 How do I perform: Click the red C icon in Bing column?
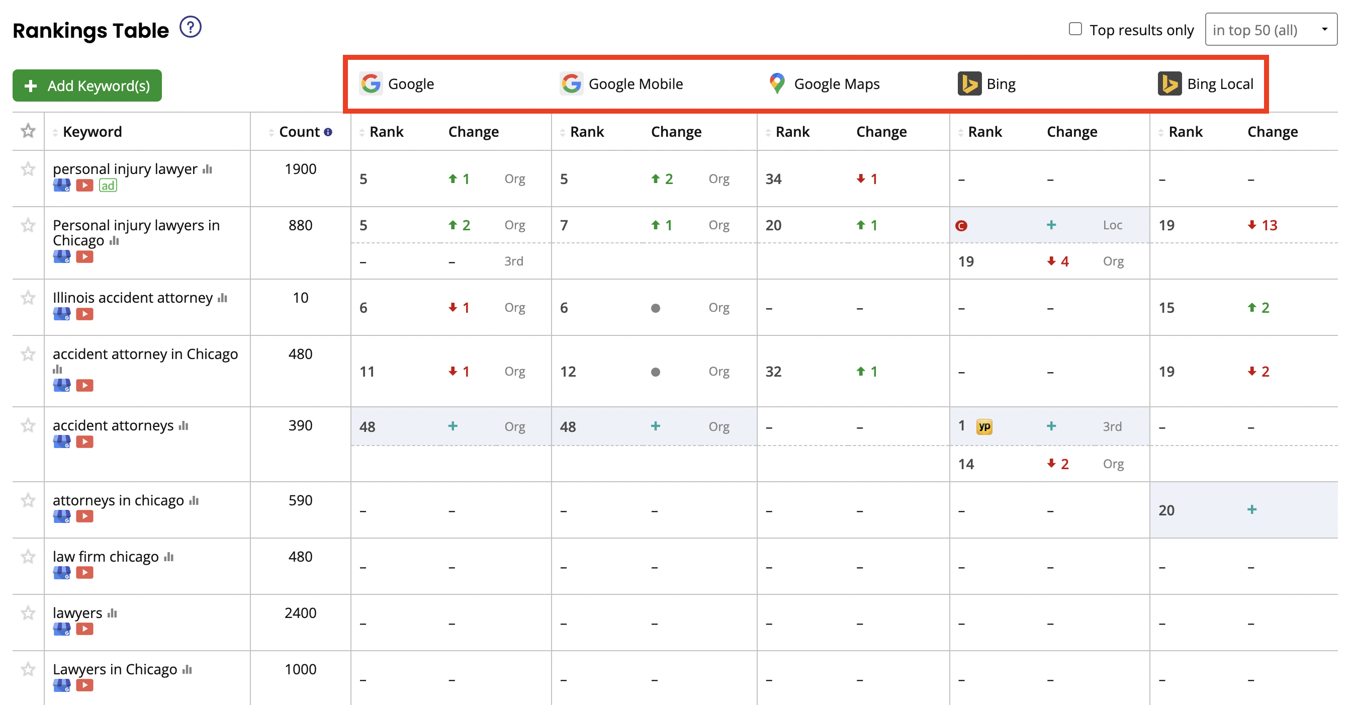(961, 226)
